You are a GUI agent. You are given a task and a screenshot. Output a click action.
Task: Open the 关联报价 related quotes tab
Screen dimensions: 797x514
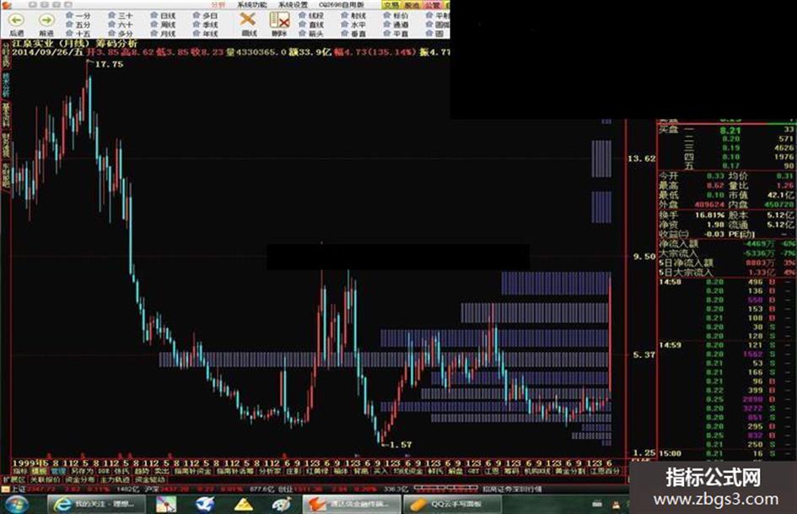coord(46,480)
